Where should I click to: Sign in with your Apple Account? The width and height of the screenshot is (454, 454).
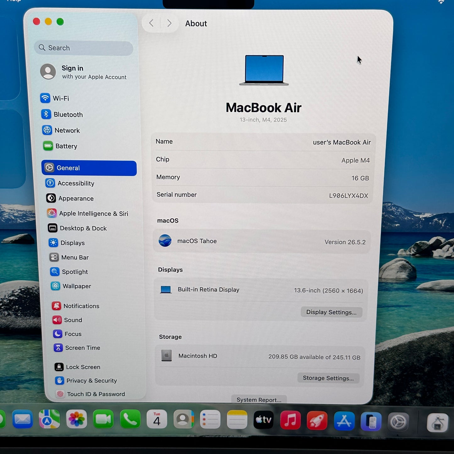[84, 72]
